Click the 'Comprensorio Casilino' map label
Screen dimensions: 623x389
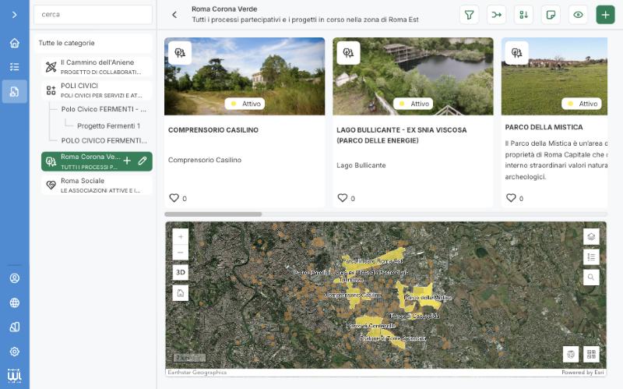[x=353, y=295]
